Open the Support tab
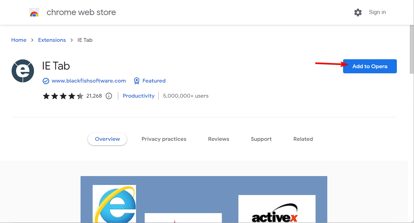The width and height of the screenshot is (414, 223). click(261, 139)
